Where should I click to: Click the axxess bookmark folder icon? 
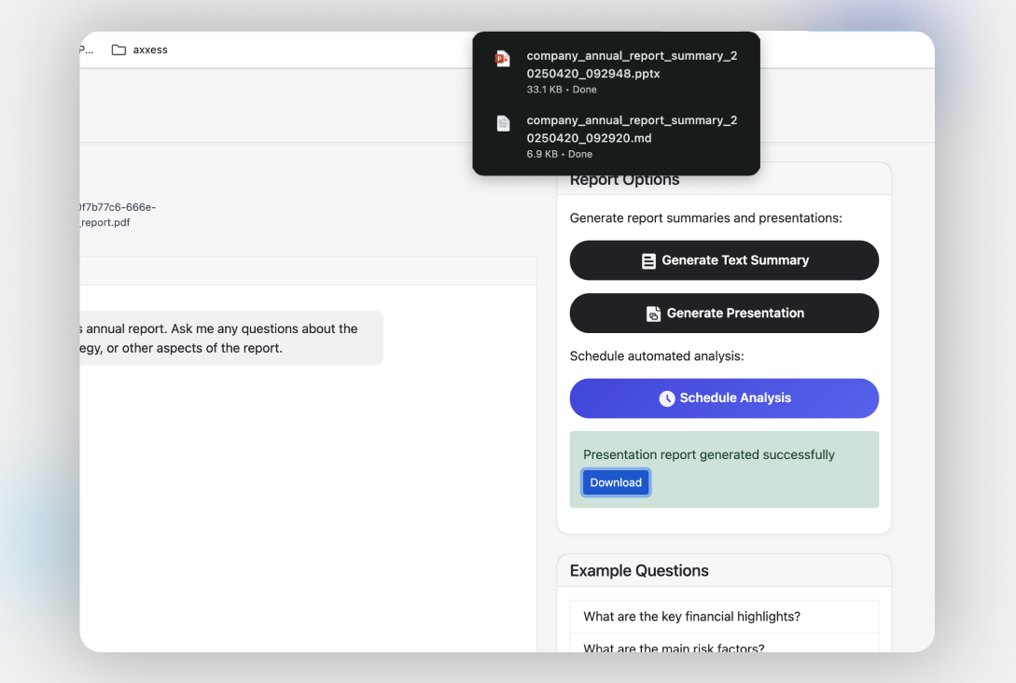(118, 49)
